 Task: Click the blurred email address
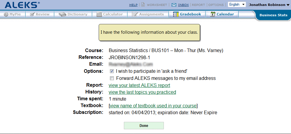point(131,64)
